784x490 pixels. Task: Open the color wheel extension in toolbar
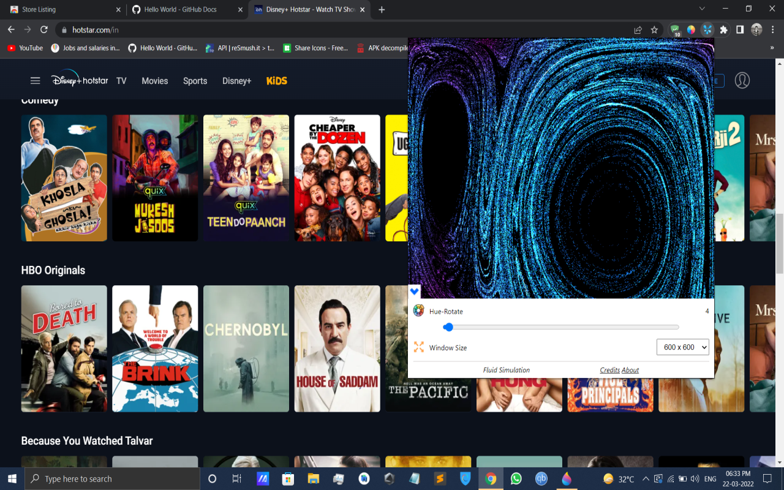click(691, 29)
